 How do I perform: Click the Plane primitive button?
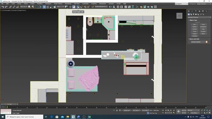coord(203,34)
